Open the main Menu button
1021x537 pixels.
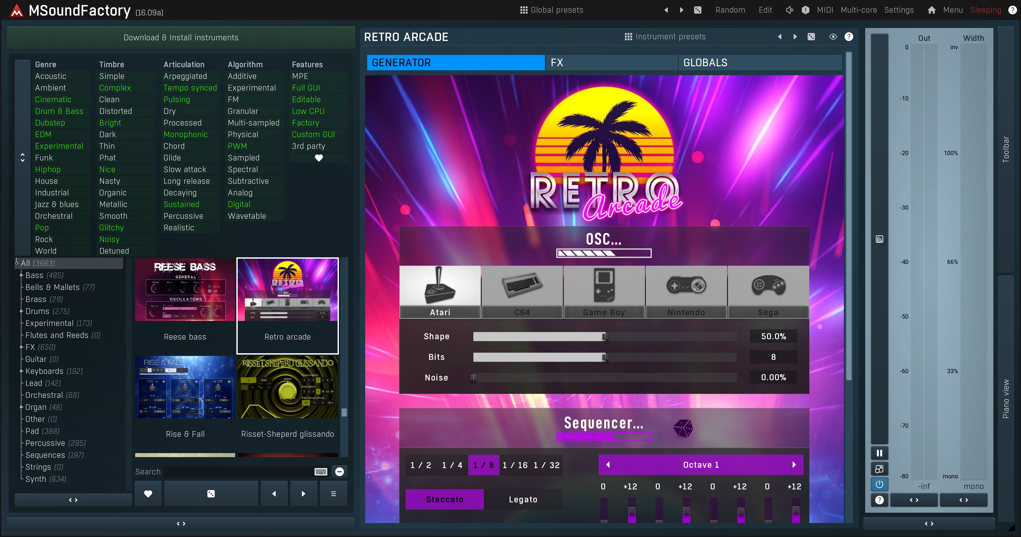(x=953, y=10)
